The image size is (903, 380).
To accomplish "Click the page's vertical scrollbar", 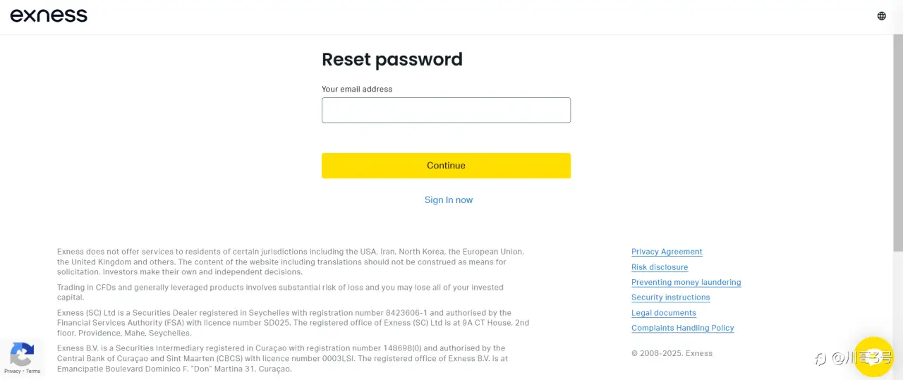I will [x=899, y=141].
